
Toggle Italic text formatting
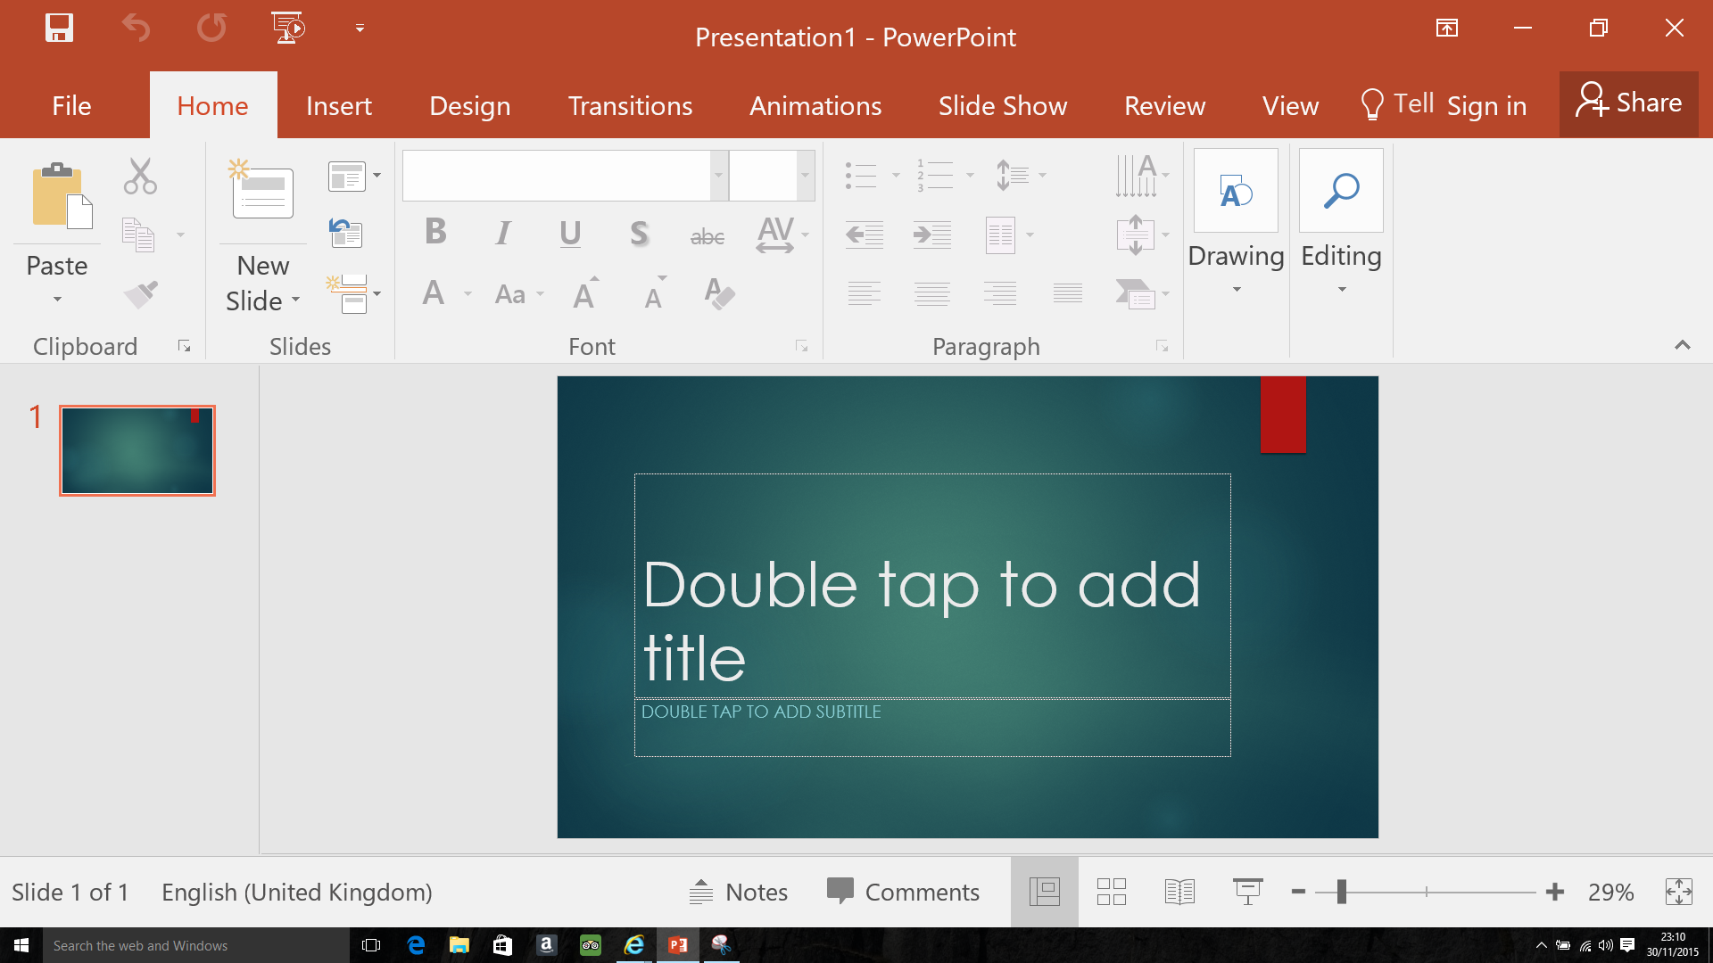tap(503, 234)
